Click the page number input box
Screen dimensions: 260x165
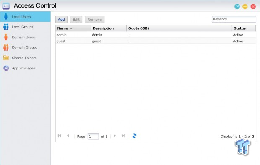click(93, 136)
